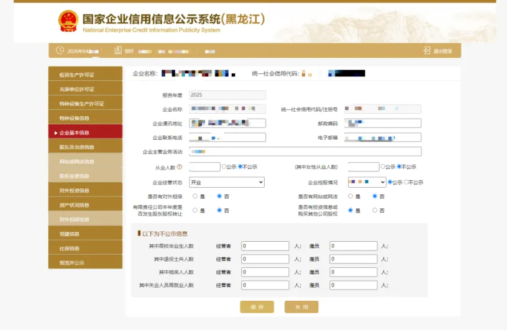
Task: Click the 退出登录 link
Action: (442, 51)
